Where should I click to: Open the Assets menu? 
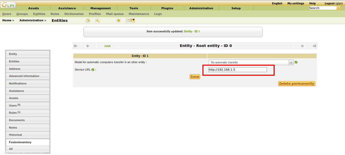point(34,8)
